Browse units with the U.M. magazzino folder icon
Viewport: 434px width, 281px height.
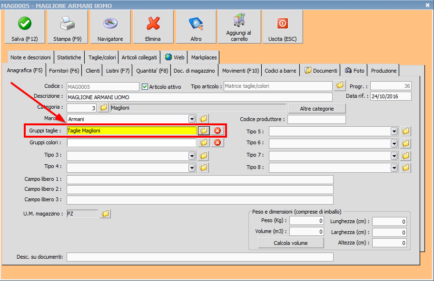tap(105, 214)
